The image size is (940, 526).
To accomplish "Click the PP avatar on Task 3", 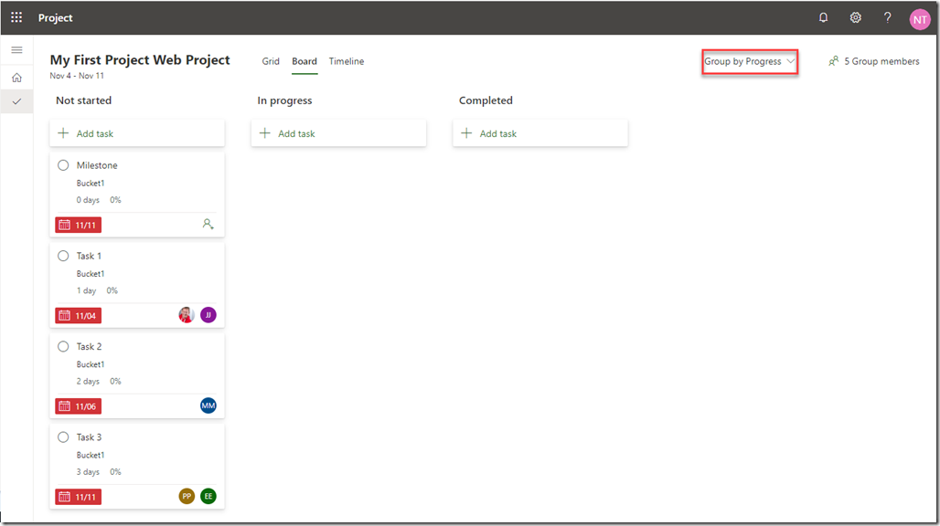I will (187, 496).
